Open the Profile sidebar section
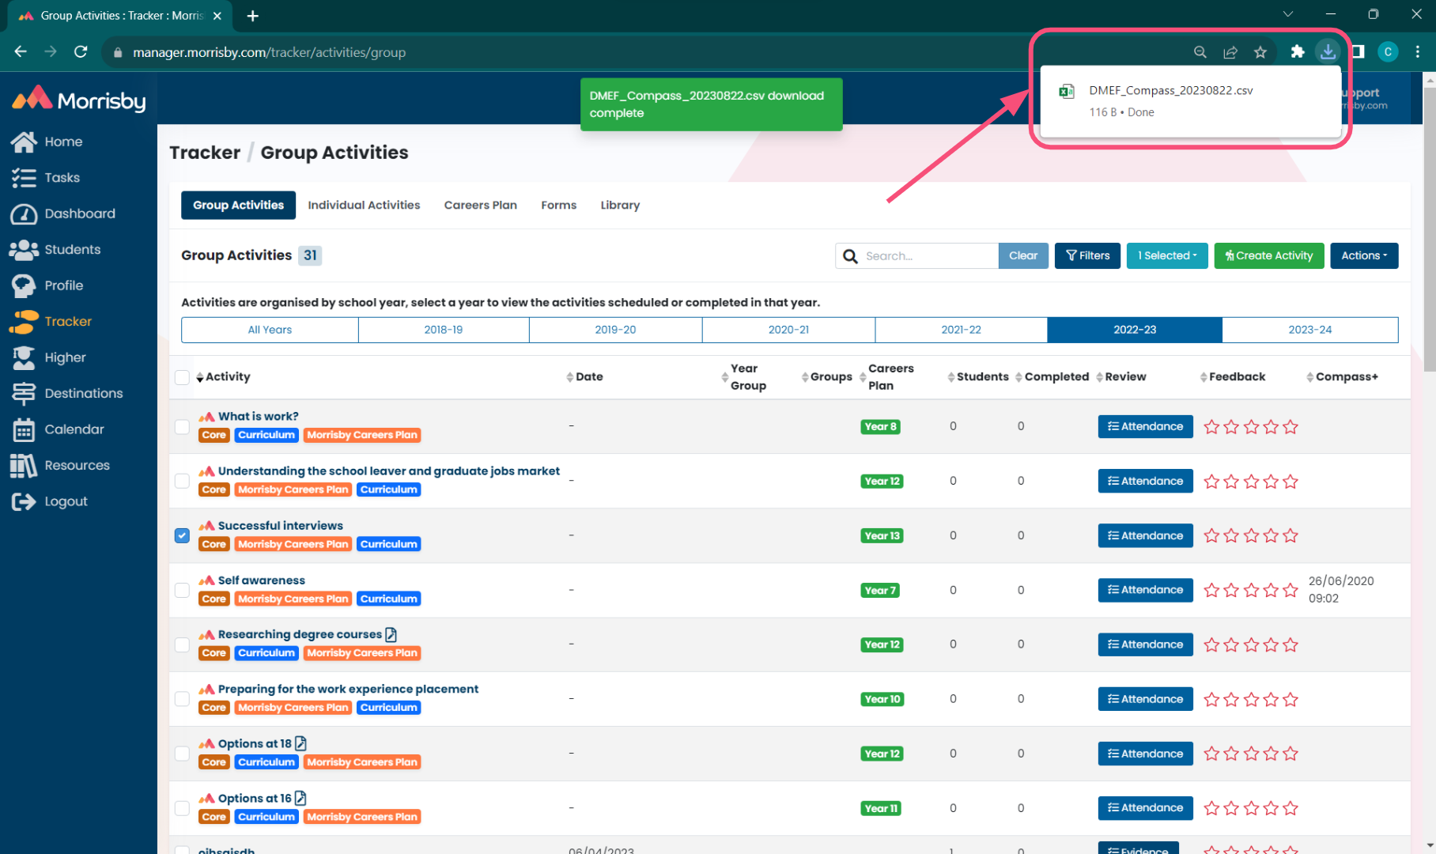Viewport: 1436px width, 854px height. pos(47,285)
